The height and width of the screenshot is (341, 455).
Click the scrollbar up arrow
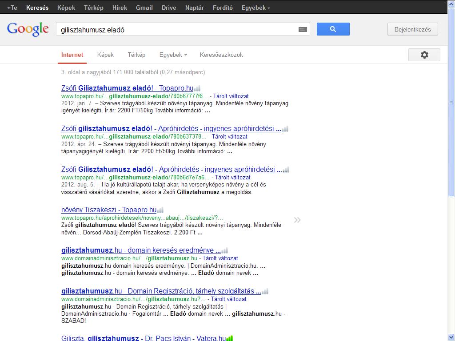pos(451,4)
